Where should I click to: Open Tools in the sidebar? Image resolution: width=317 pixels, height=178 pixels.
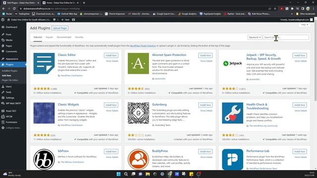click(8, 92)
